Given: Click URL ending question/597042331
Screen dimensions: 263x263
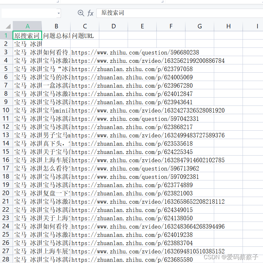Looking at the screenshot, I should tap(135, 119).
